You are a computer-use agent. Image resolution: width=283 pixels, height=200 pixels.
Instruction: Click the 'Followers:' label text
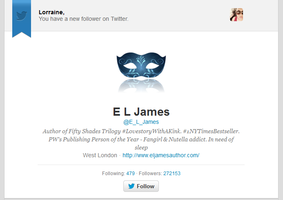[150, 174]
